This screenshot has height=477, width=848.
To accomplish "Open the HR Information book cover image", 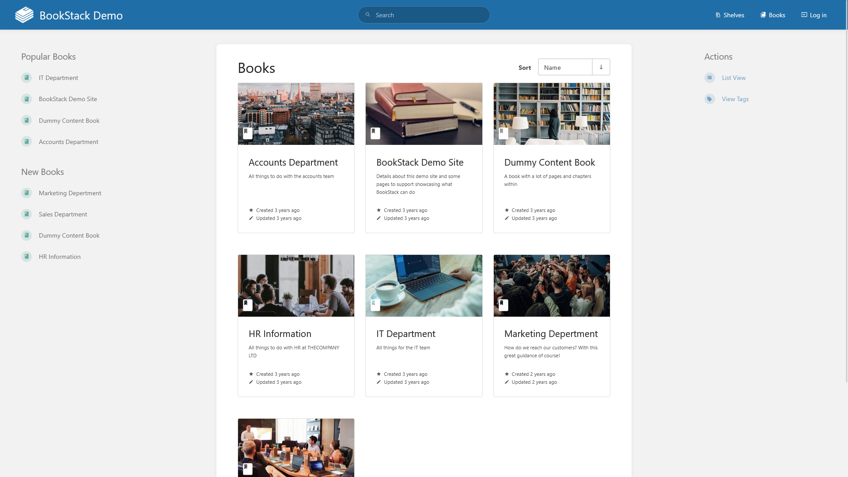I will pyautogui.click(x=296, y=286).
